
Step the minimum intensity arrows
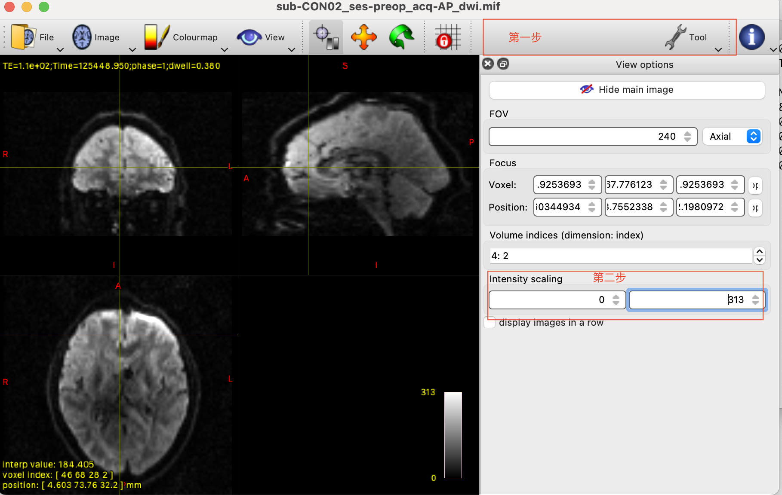(616, 300)
